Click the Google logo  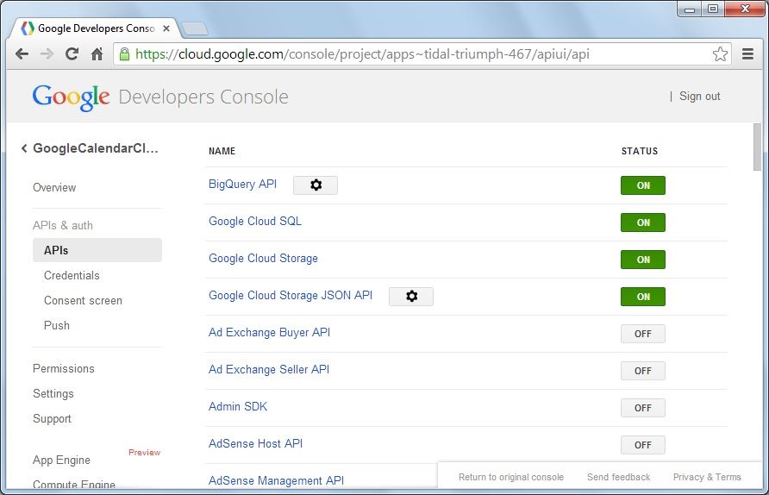pyautogui.click(x=71, y=97)
